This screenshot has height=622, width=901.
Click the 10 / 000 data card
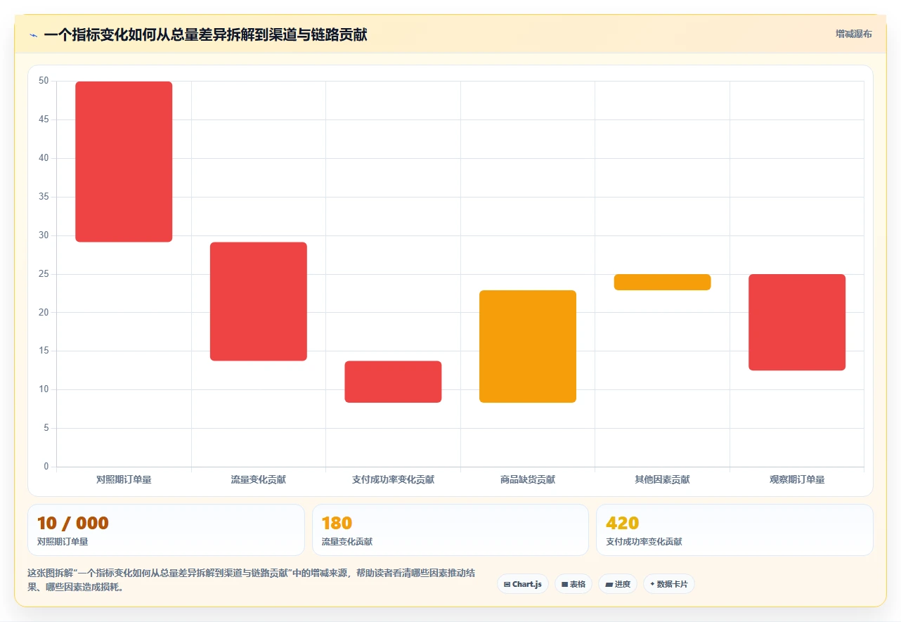[x=166, y=530]
